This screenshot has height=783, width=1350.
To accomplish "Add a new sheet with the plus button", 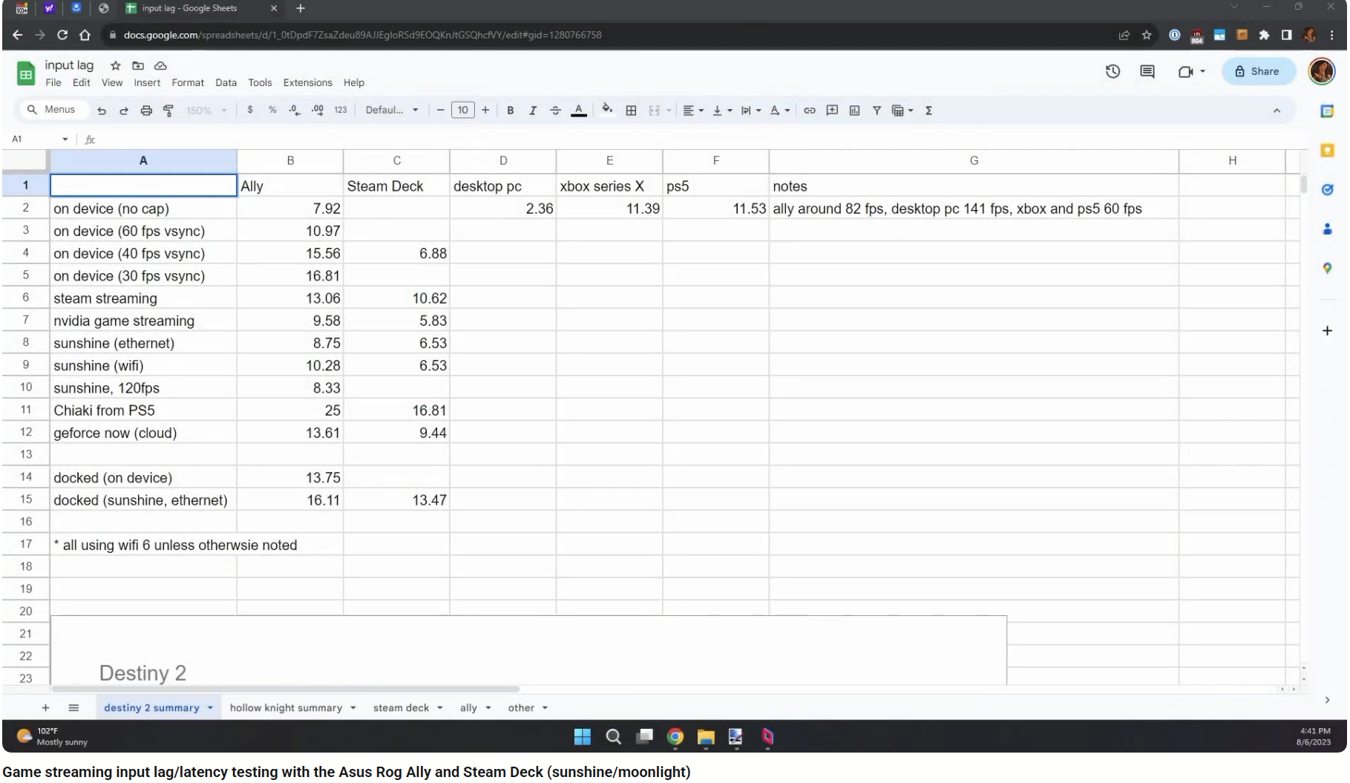I will (x=45, y=708).
